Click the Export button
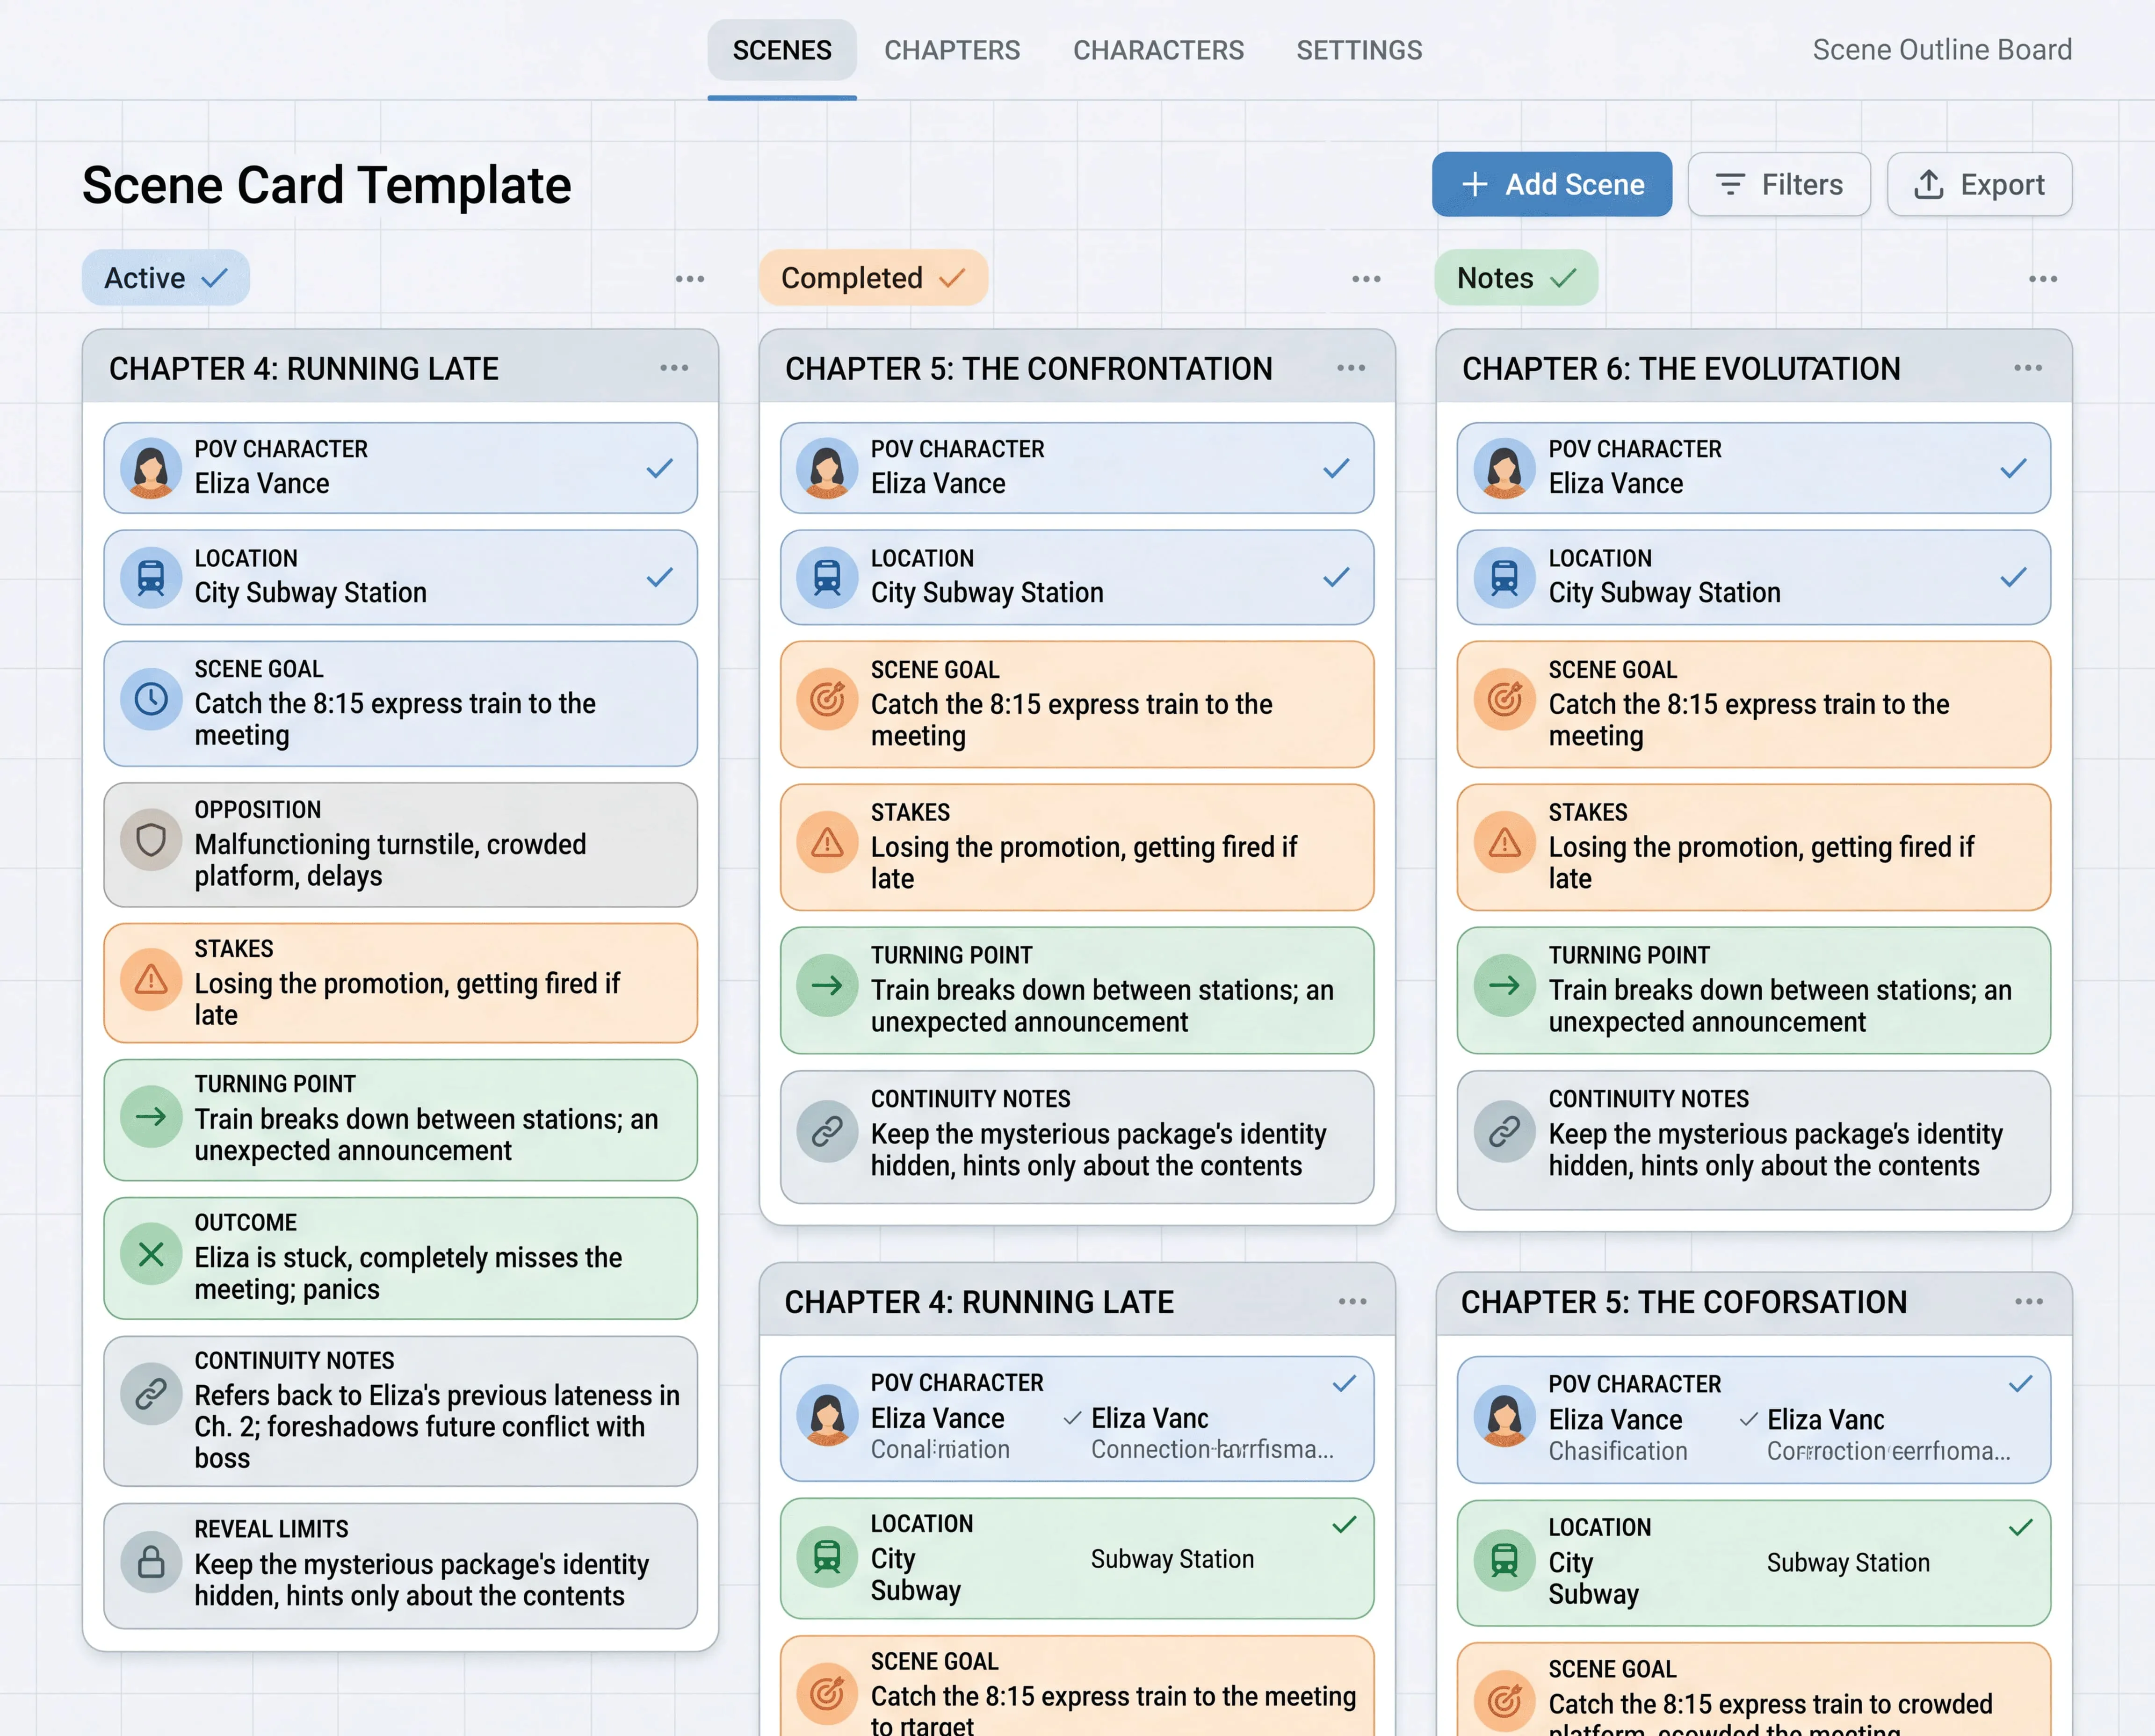 1979,184
